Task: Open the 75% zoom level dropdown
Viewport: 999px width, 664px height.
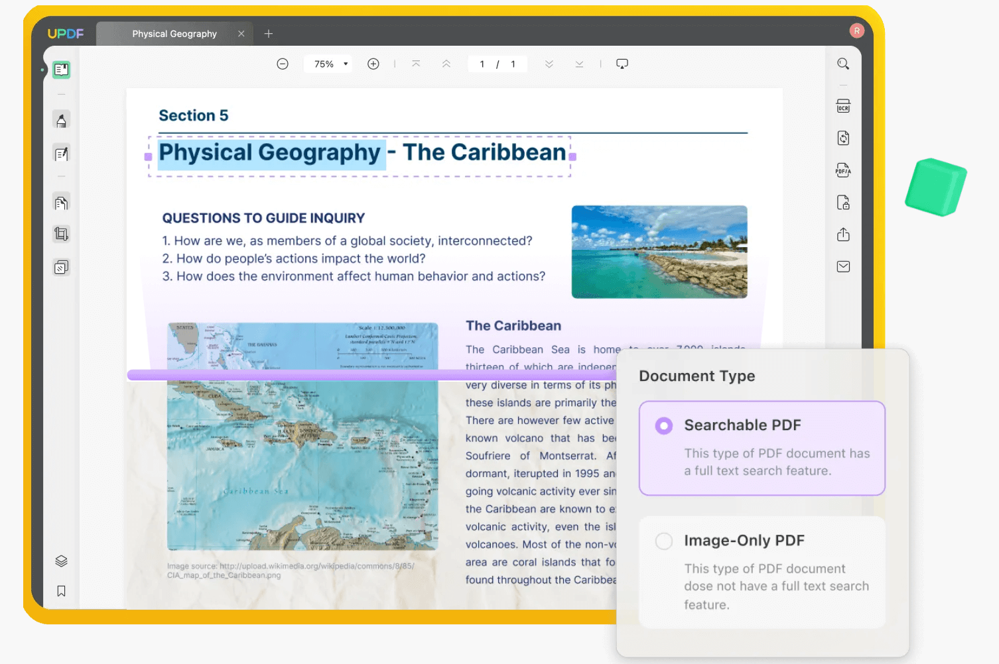Action: 327,64
